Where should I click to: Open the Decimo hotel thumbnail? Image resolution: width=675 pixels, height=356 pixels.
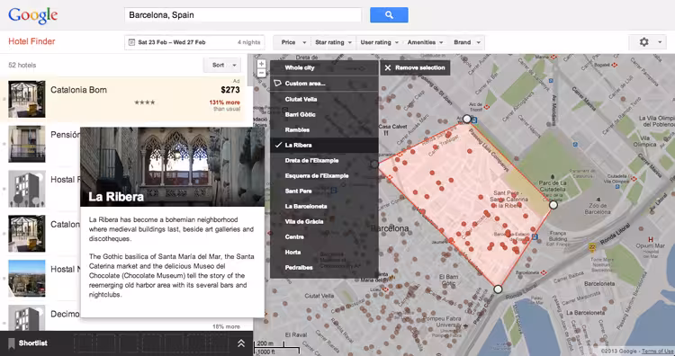point(27,317)
